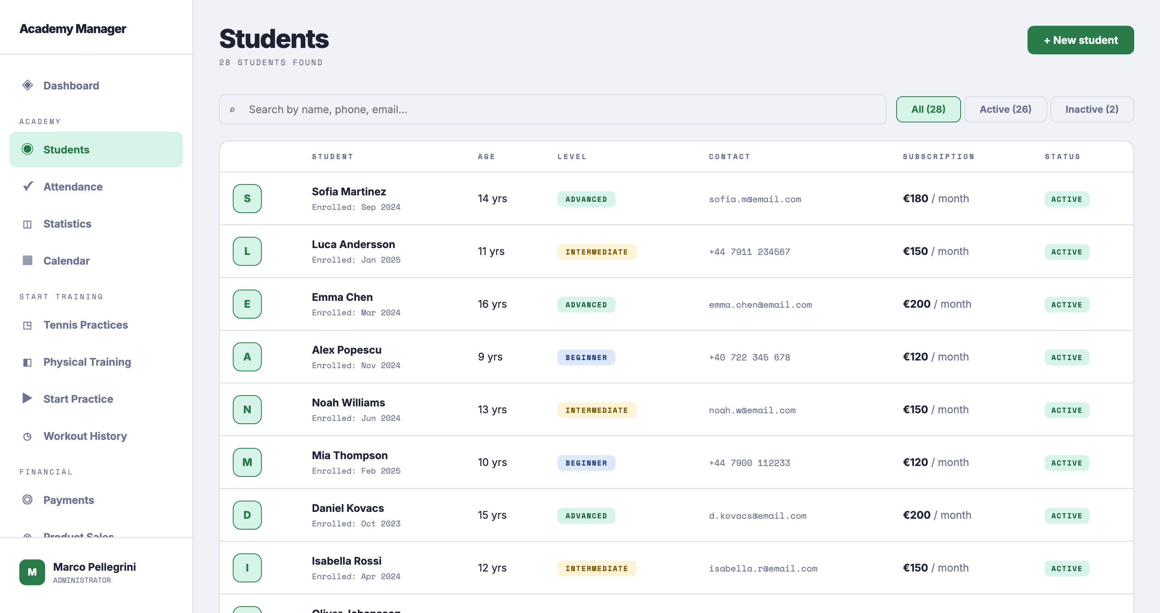Click the Physical Training icon
The image size is (1160, 613).
pos(27,362)
